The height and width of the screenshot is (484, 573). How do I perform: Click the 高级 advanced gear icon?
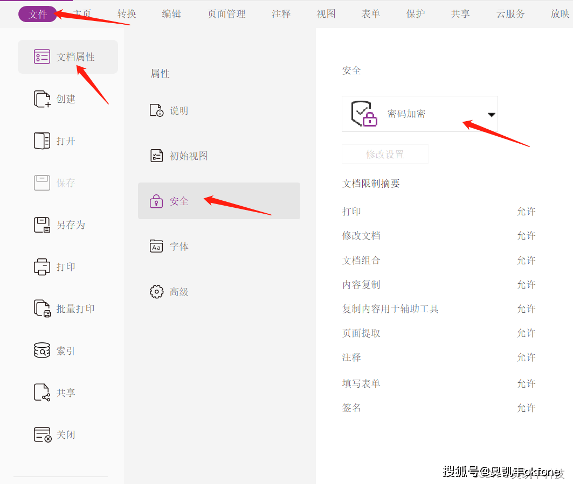click(x=156, y=292)
